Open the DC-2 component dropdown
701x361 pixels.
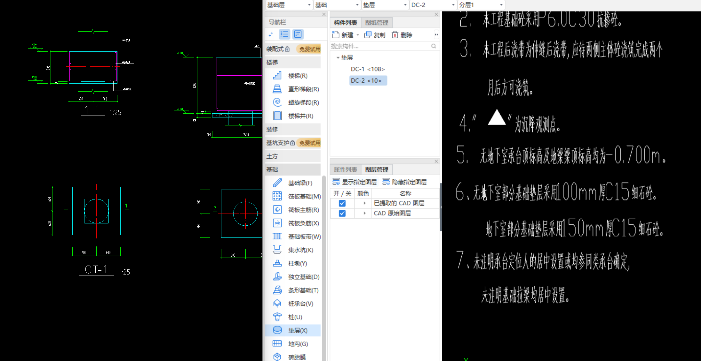(x=433, y=5)
